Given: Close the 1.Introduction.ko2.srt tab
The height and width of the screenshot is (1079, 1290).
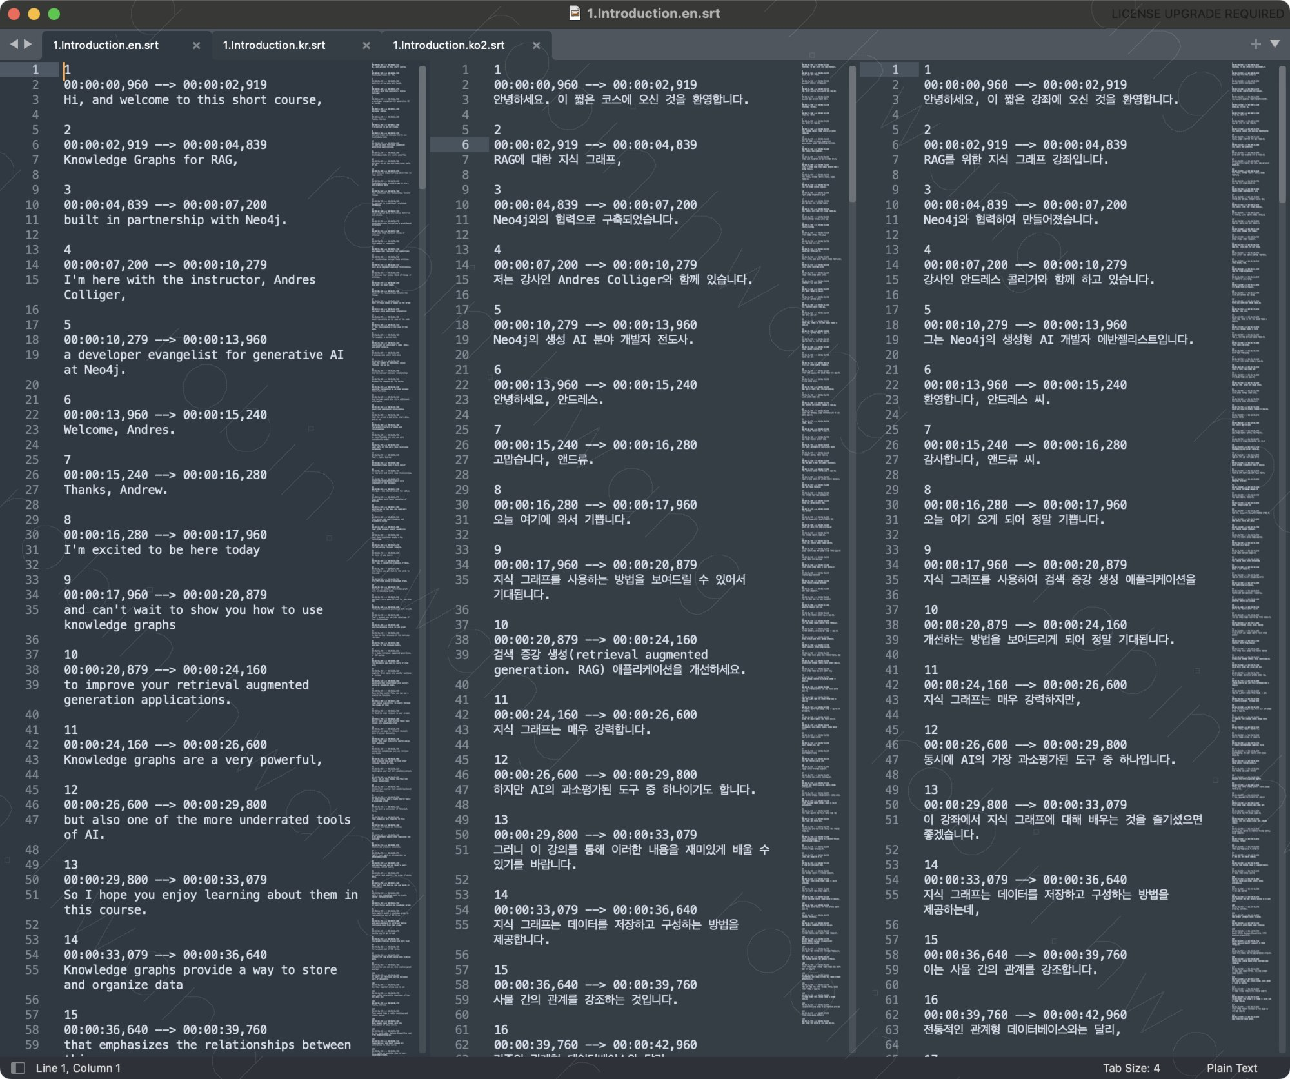Looking at the screenshot, I should point(536,45).
